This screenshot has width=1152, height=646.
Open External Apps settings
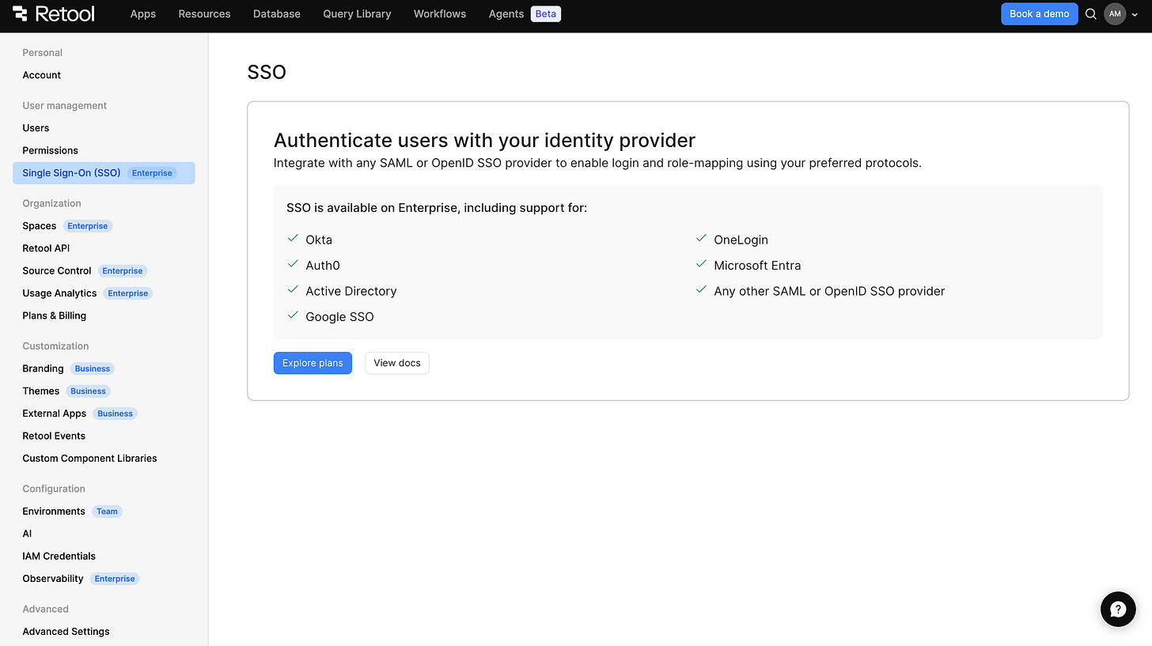pos(55,414)
